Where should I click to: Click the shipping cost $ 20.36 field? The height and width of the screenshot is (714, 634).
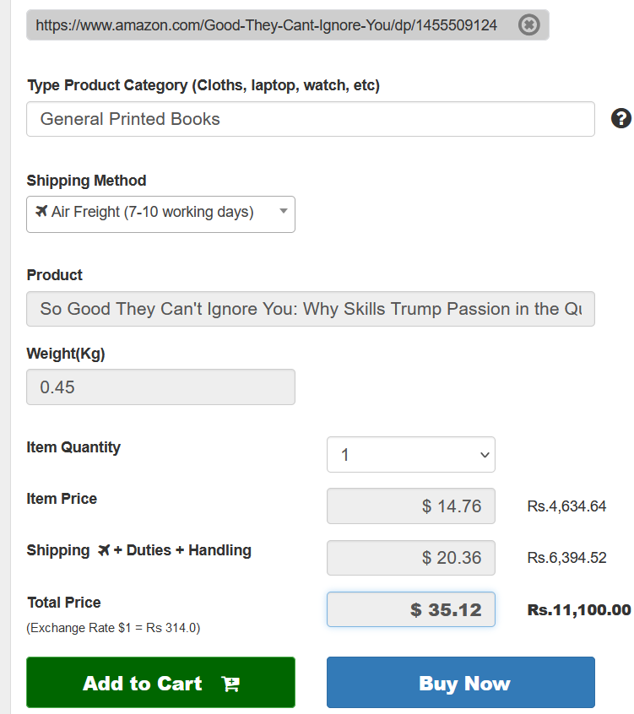[x=410, y=557]
